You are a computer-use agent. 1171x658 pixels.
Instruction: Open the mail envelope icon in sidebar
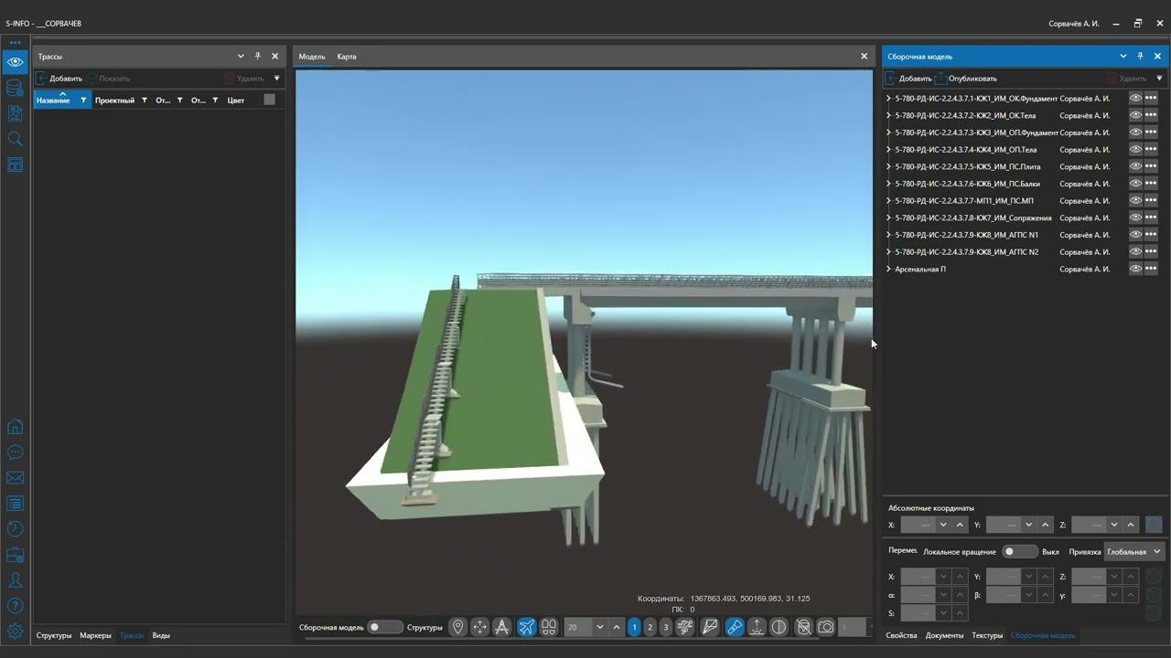[x=15, y=478]
